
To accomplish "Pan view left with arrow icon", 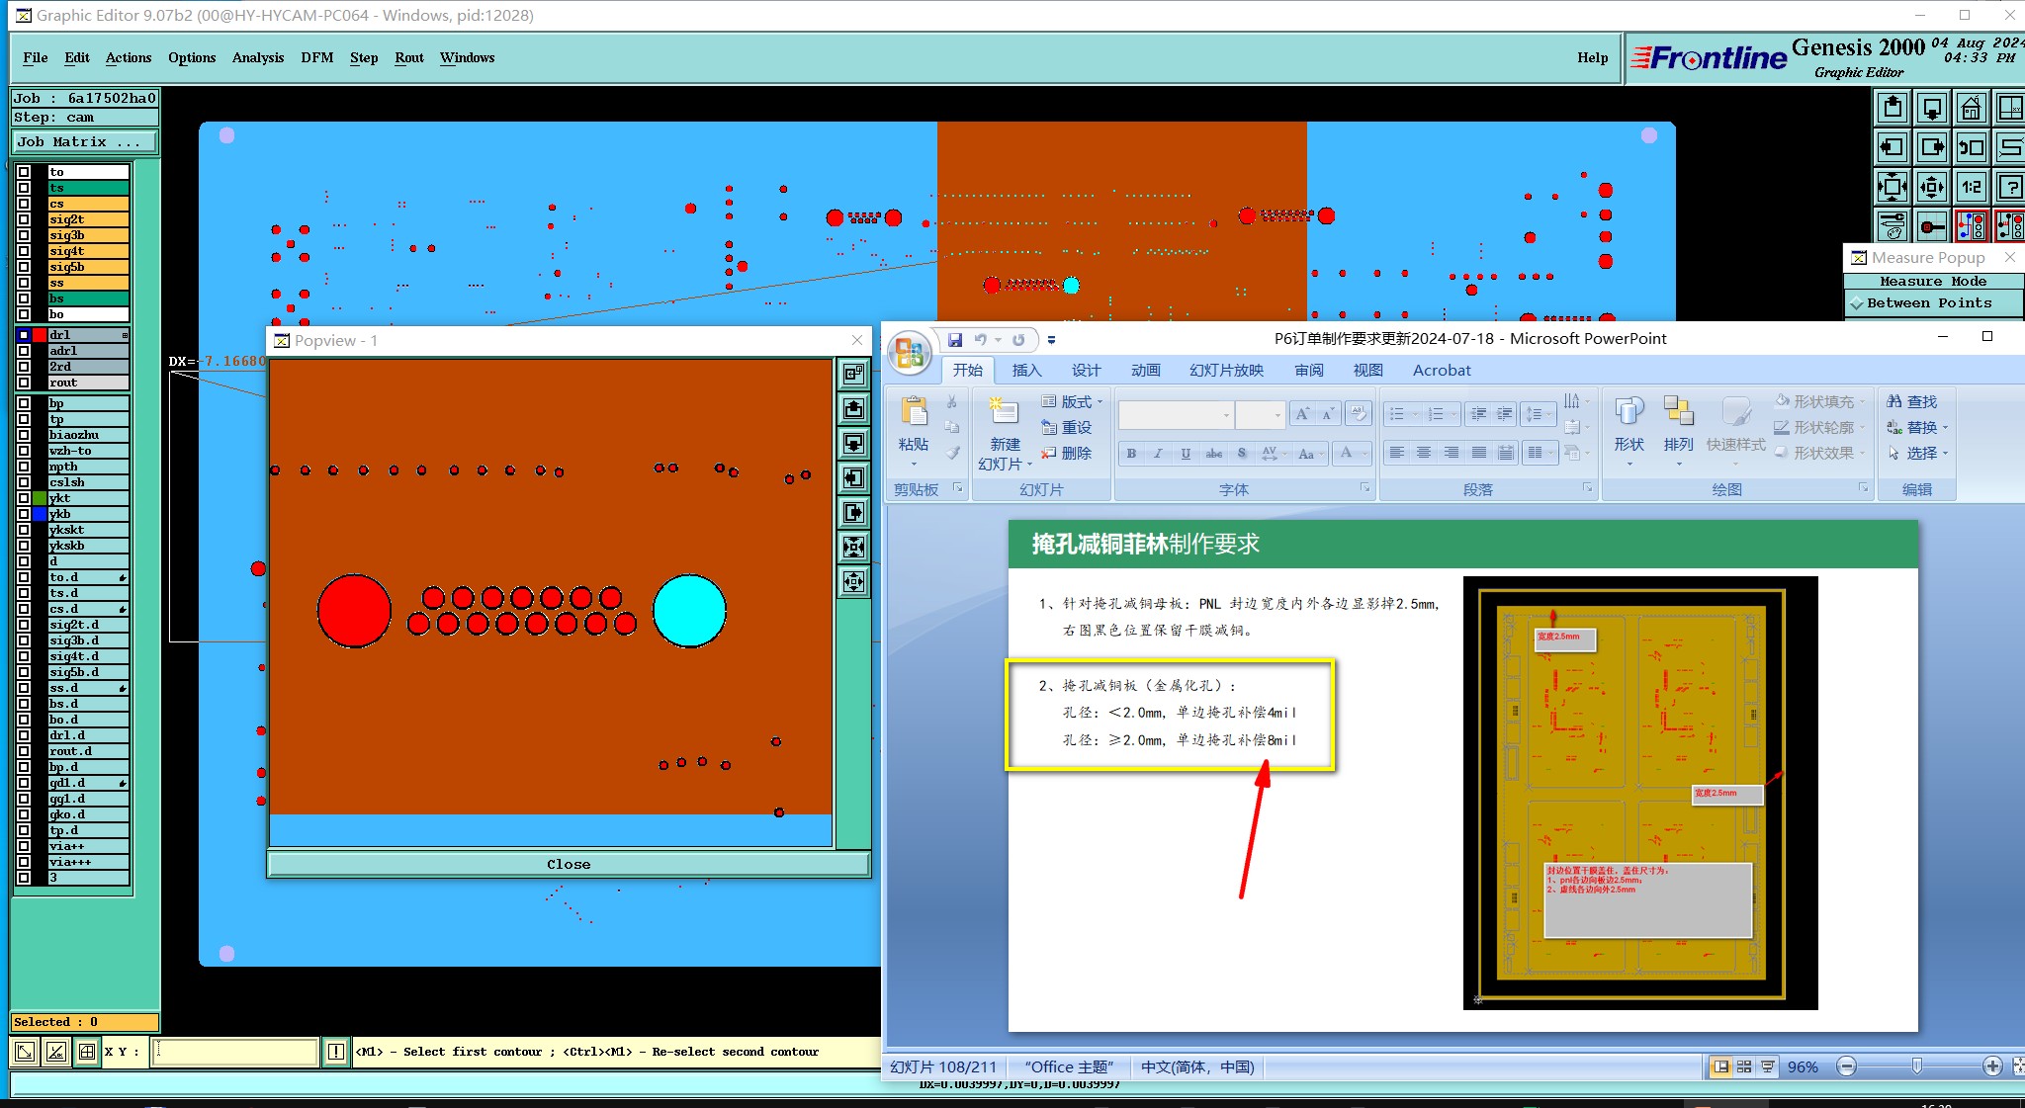I will pyautogui.click(x=1892, y=147).
